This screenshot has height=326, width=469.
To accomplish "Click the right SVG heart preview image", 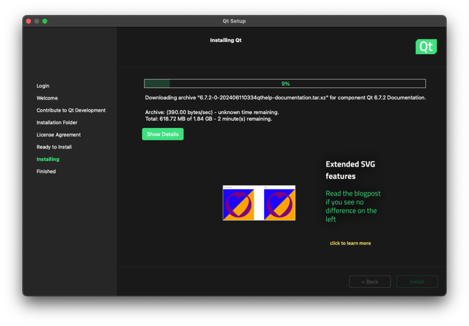I will [279, 203].
